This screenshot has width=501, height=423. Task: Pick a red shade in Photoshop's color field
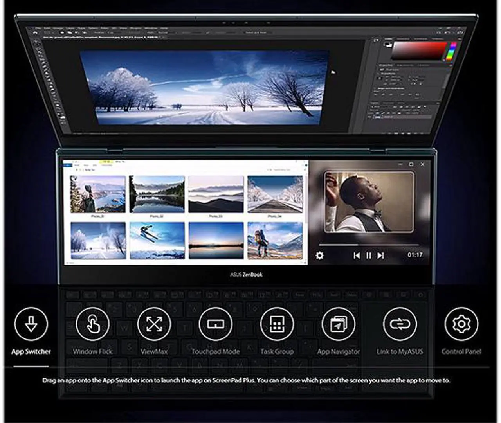pyautogui.click(x=419, y=51)
